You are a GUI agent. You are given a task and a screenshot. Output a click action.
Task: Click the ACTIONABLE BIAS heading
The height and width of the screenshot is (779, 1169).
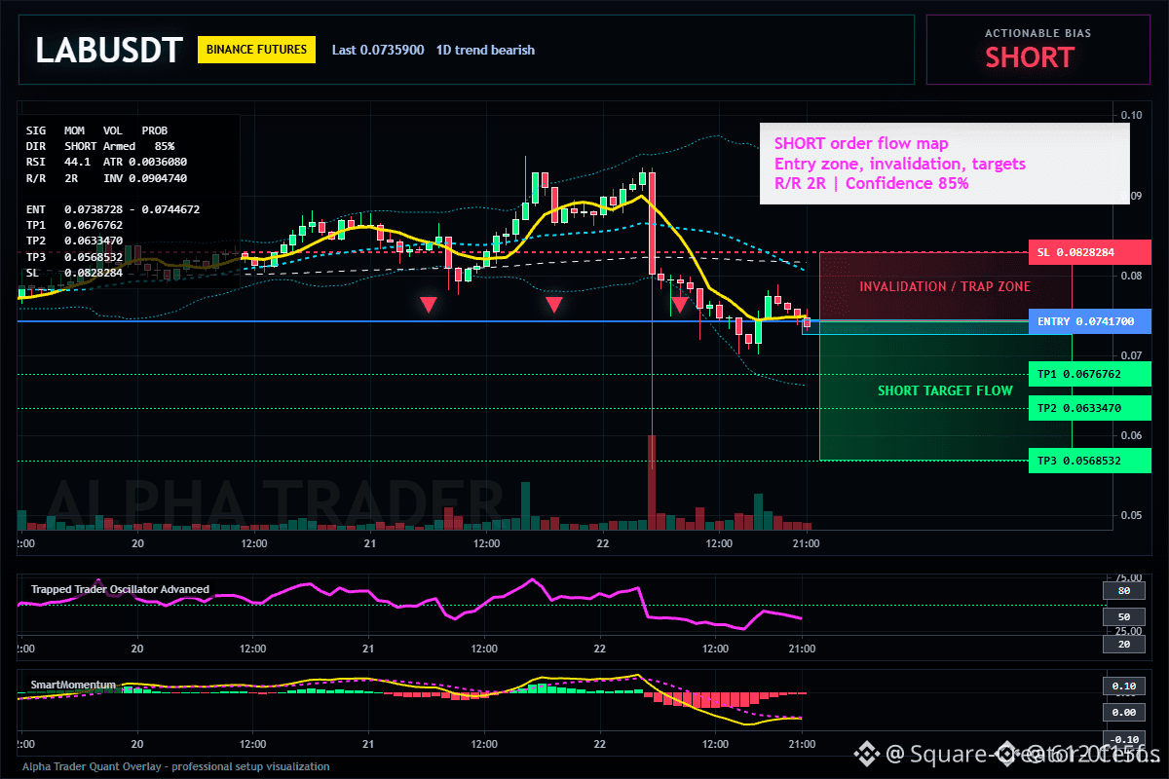(1038, 33)
